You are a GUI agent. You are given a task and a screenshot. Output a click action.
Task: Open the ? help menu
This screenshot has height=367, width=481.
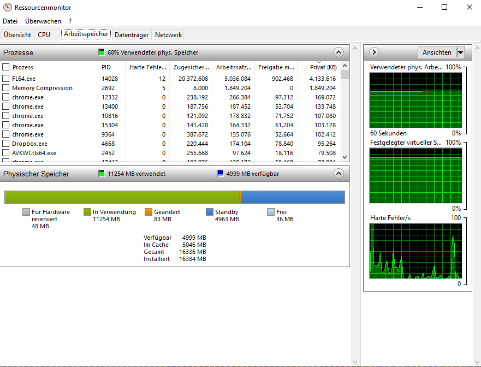(x=70, y=21)
